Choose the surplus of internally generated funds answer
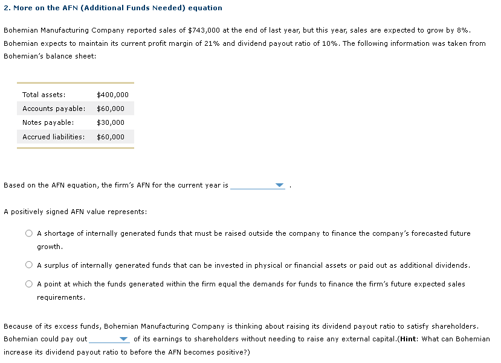Screen dimensions: 501x363 (28, 265)
